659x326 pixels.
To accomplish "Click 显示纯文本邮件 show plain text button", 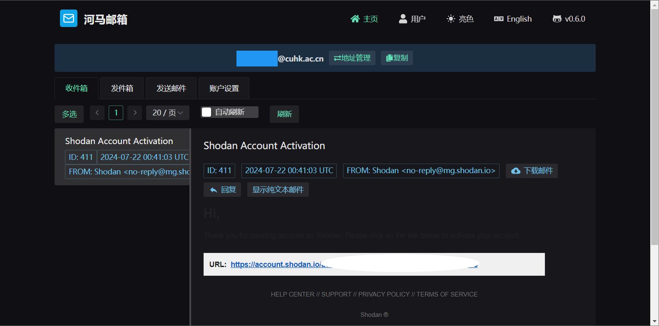I will click(278, 190).
